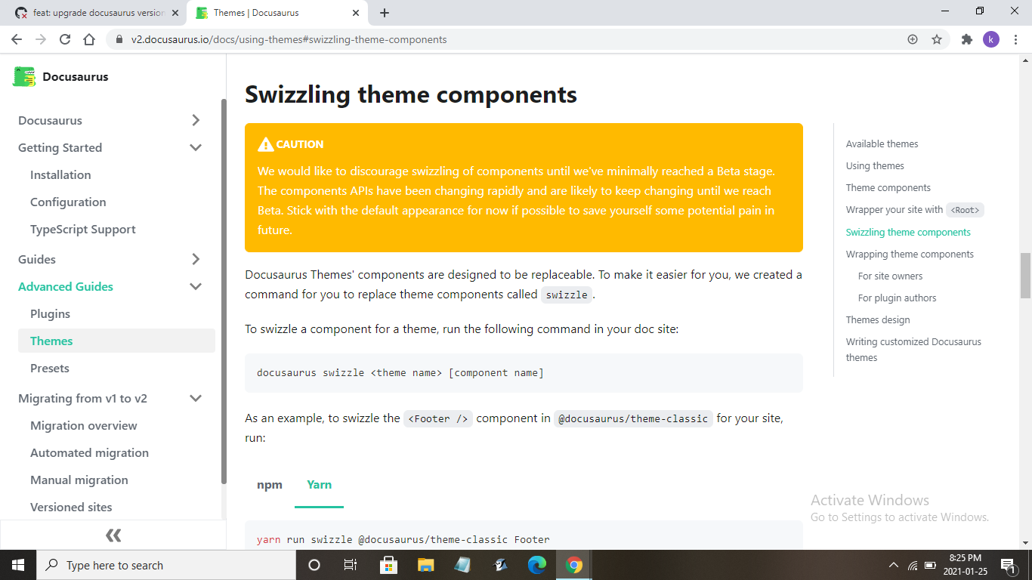Focus the address bar URL field
Screen dimensions: 1032x580
point(506,39)
